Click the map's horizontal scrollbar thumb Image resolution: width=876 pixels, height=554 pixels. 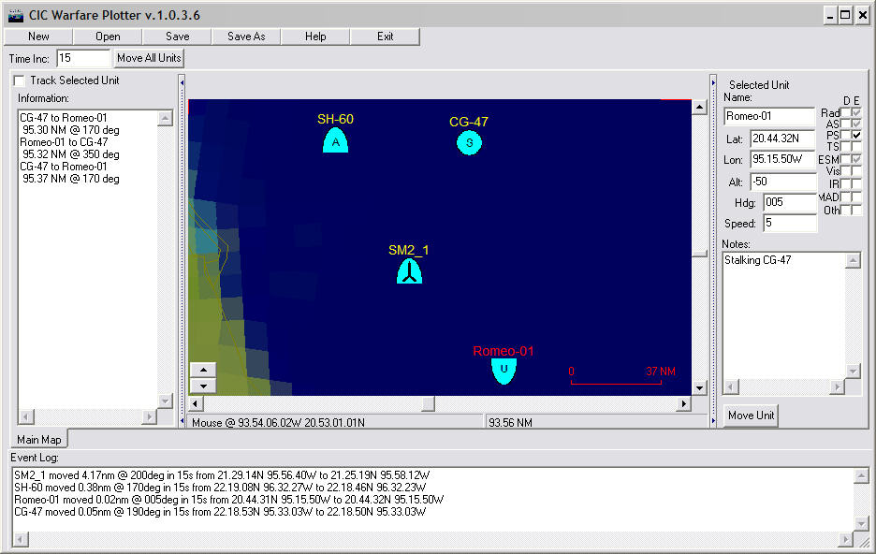click(x=428, y=403)
